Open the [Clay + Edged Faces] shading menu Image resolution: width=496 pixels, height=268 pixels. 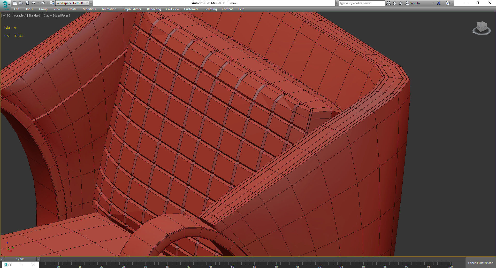(x=56, y=15)
